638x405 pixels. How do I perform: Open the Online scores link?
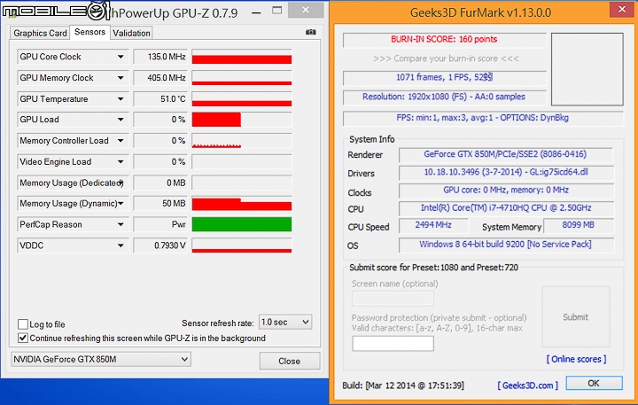[576, 359]
